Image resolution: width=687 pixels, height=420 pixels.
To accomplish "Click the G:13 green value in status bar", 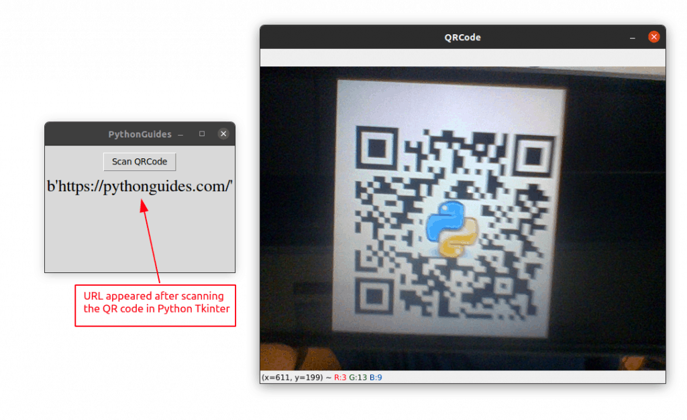I will 358,377.
